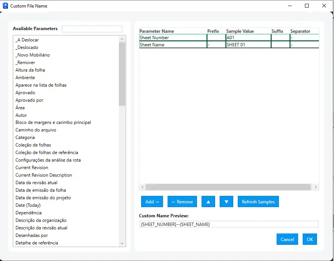Choose 'Date (Today)' in the parameter list

pos(28,205)
